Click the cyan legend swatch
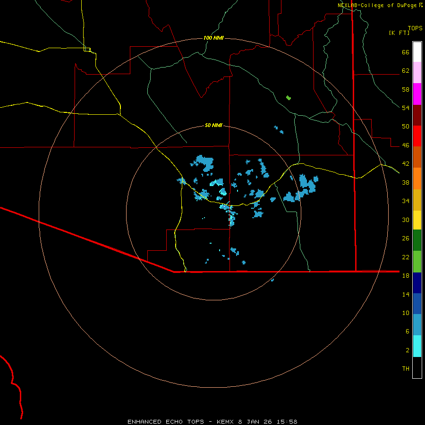The image size is (425, 425). 417,346
